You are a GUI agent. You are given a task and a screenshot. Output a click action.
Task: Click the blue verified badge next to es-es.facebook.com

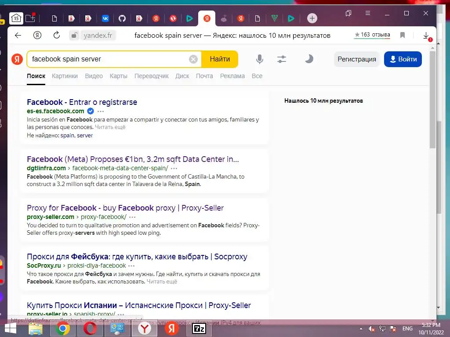click(x=91, y=111)
